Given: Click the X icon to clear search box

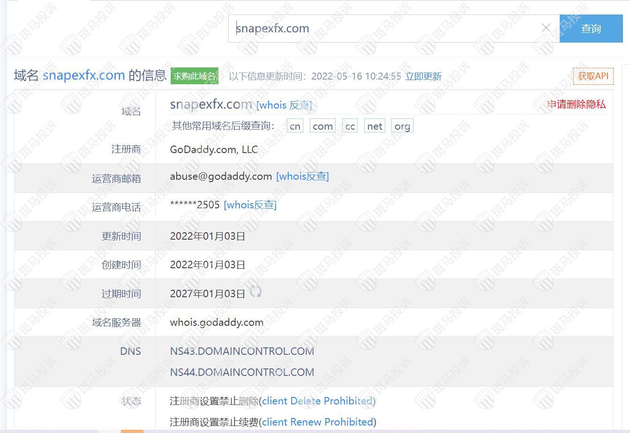Looking at the screenshot, I should [546, 28].
